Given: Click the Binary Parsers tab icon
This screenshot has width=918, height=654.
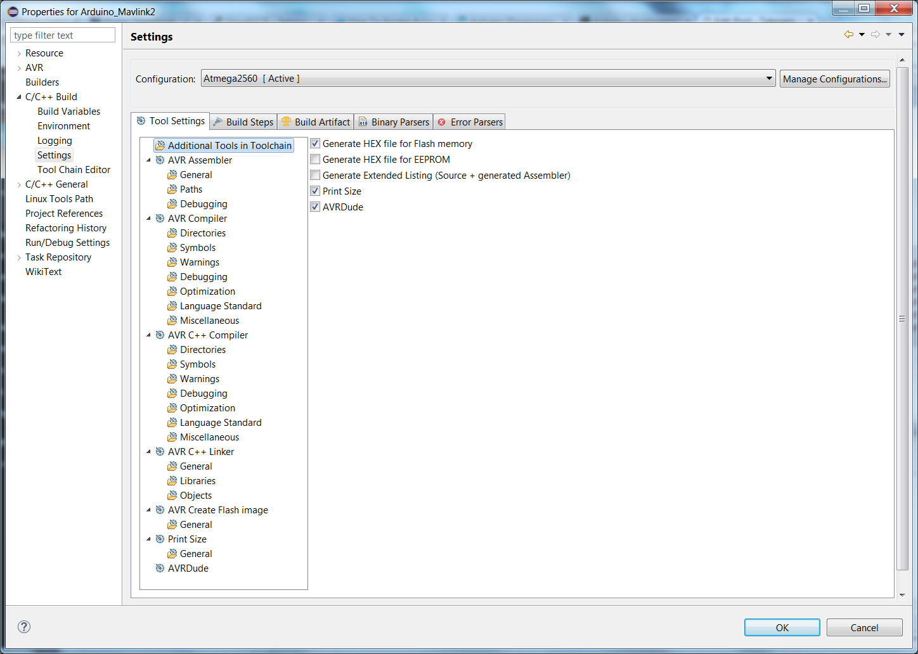Looking at the screenshot, I should click(363, 122).
